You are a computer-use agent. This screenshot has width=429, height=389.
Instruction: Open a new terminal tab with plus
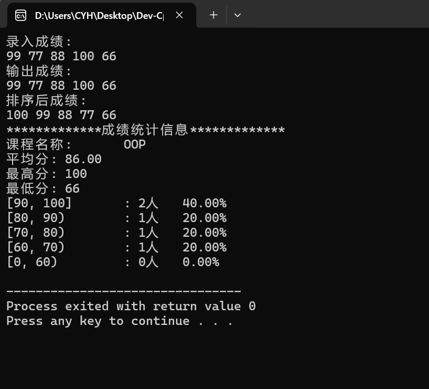pos(213,15)
